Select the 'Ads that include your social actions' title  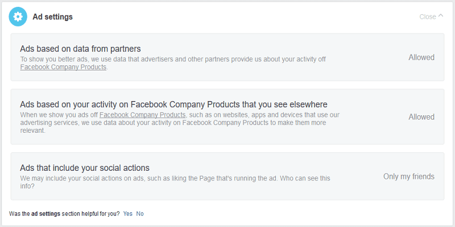coord(85,167)
